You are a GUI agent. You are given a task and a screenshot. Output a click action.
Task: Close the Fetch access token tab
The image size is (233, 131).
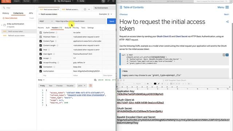[x=58, y=9]
